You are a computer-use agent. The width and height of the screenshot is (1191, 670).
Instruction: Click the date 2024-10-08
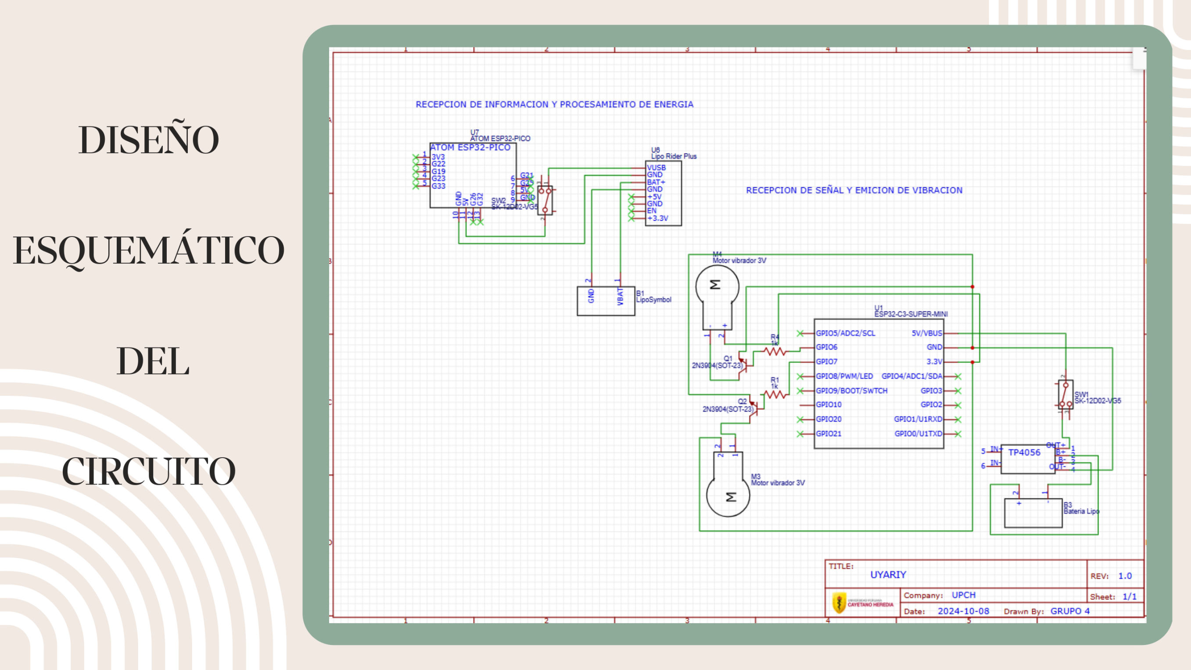(963, 611)
